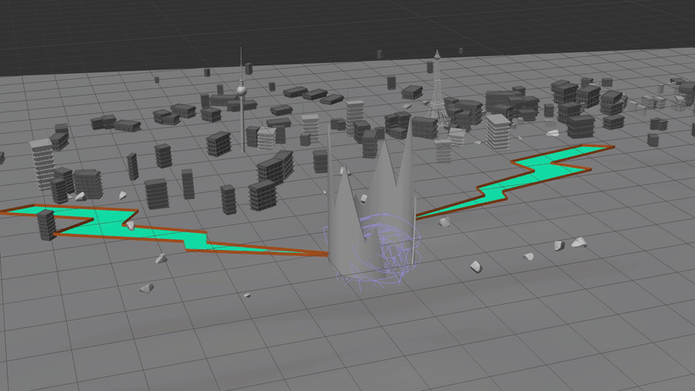Select the Eiffel Tower wireframe model
The height and width of the screenshot is (391, 695).
(x=437, y=91)
